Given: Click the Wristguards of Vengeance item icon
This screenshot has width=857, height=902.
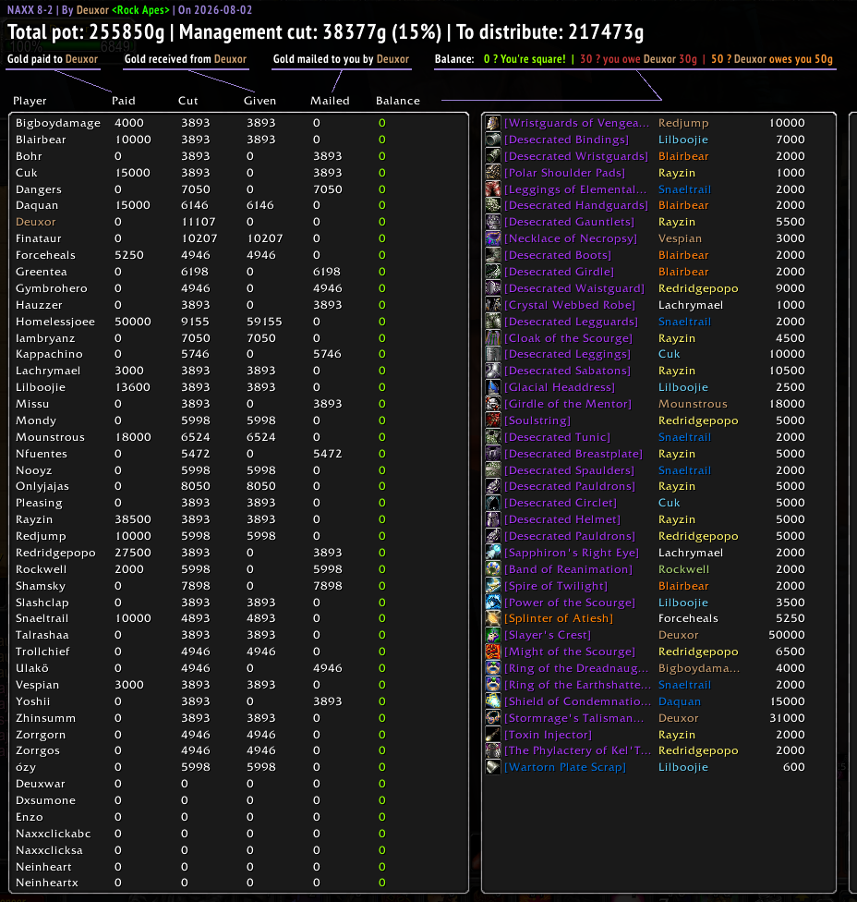Looking at the screenshot, I should 493,123.
